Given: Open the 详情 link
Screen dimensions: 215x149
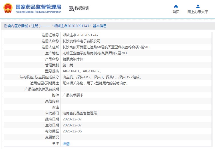Looking at the screenshot, I should [x=66, y=144].
